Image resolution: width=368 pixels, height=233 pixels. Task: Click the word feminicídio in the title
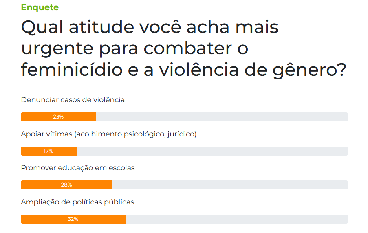click(72, 70)
